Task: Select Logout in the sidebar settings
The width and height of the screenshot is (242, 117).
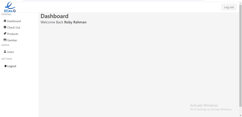Action: 12,66
